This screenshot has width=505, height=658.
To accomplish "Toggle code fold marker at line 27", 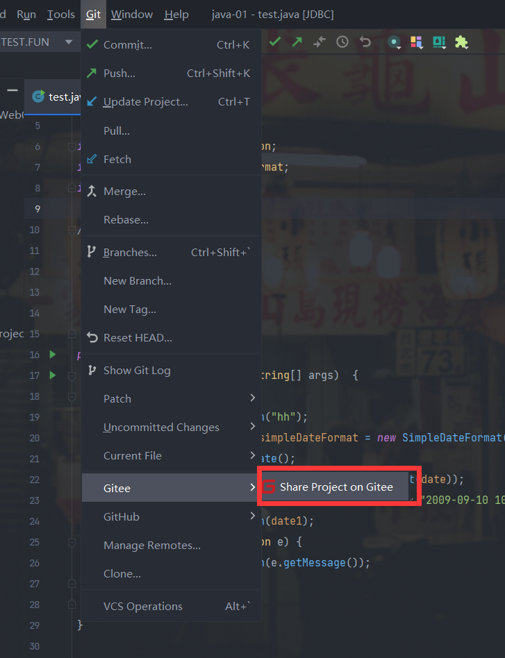I will pyautogui.click(x=72, y=584).
